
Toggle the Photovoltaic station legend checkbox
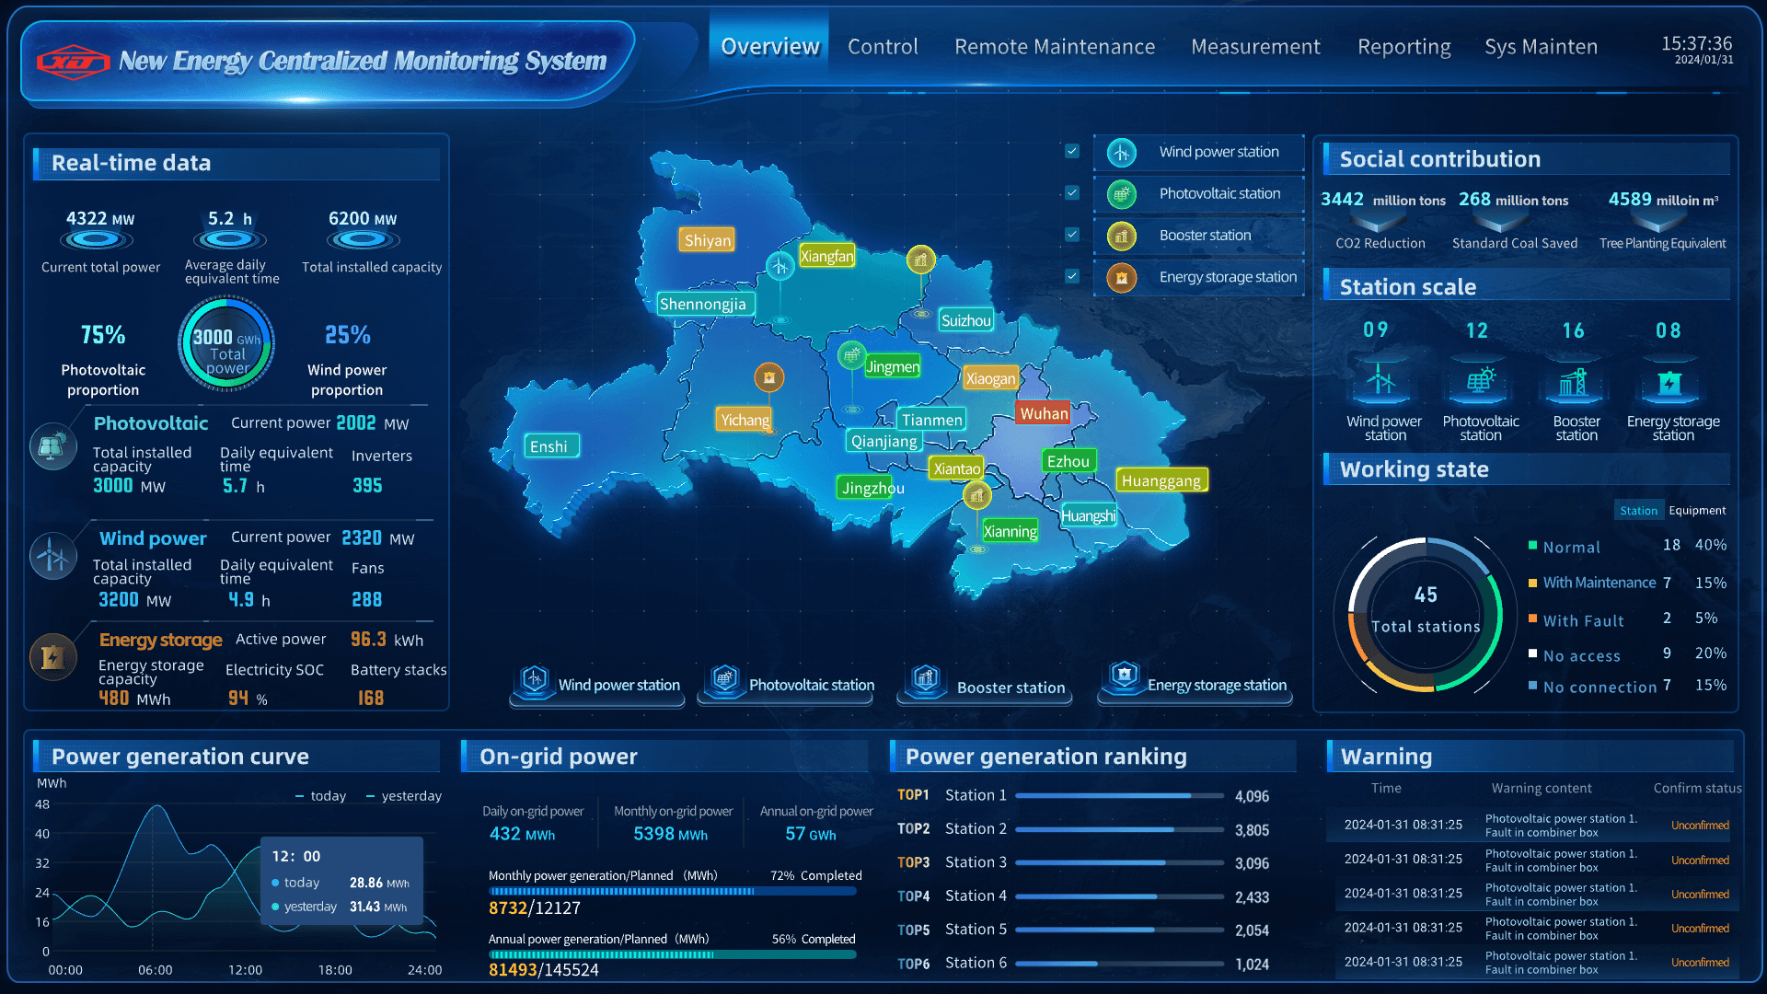click(x=1072, y=193)
